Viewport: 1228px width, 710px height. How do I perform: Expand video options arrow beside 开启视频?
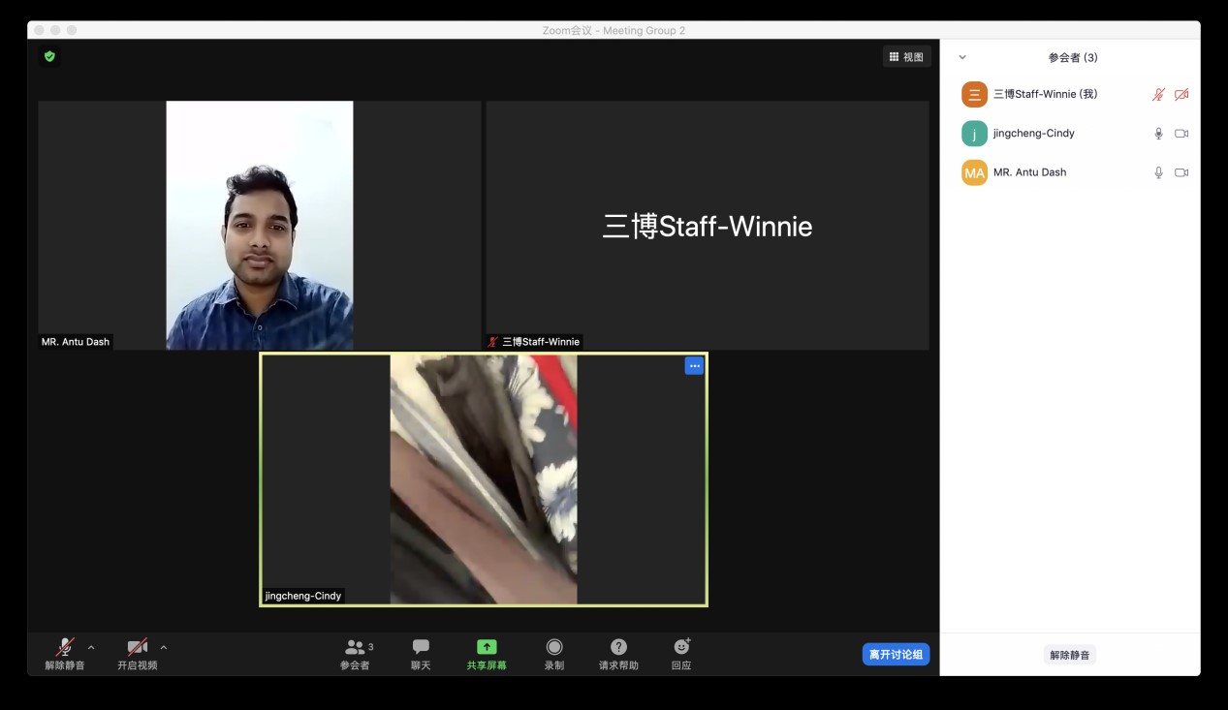163,647
